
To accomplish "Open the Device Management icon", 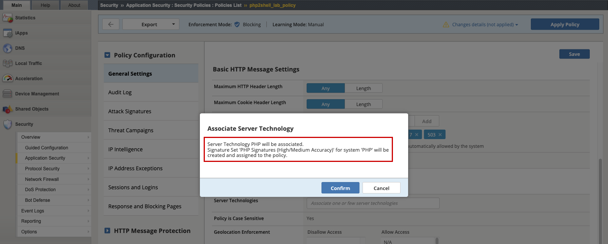I will point(8,94).
